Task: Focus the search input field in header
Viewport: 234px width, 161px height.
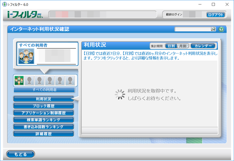Action: [193, 29]
